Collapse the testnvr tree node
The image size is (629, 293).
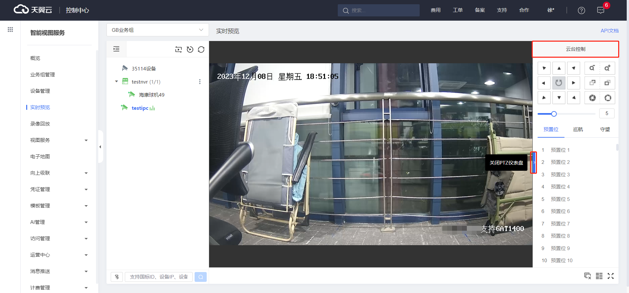click(116, 82)
